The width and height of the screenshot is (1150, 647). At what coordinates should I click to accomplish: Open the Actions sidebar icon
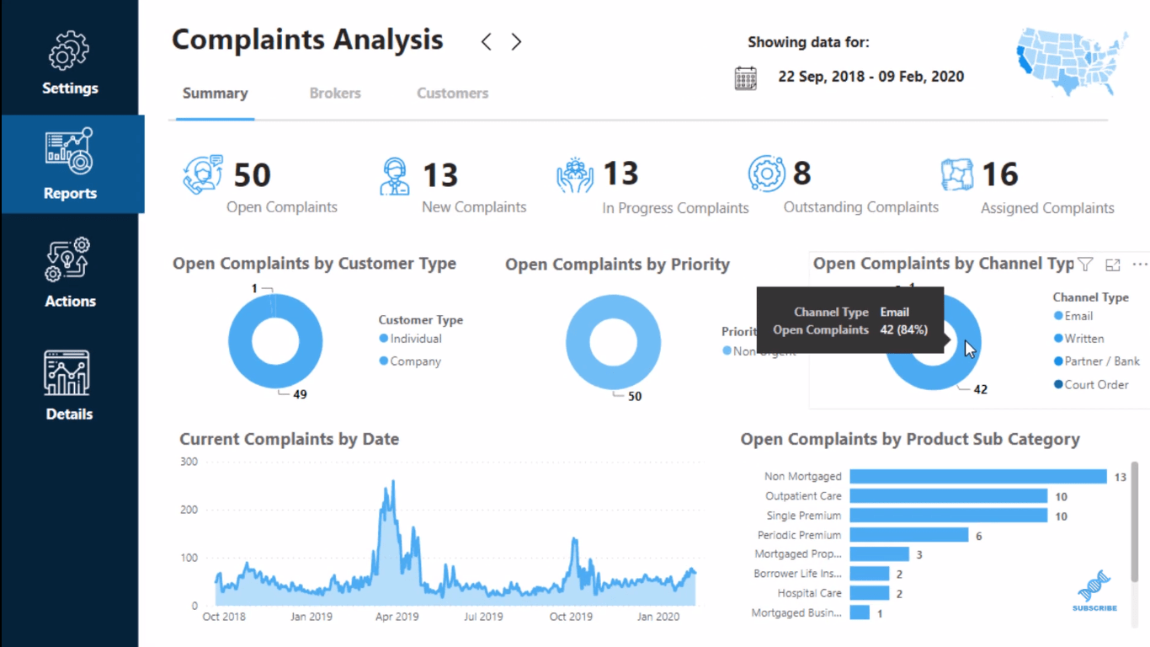pos(69,260)
